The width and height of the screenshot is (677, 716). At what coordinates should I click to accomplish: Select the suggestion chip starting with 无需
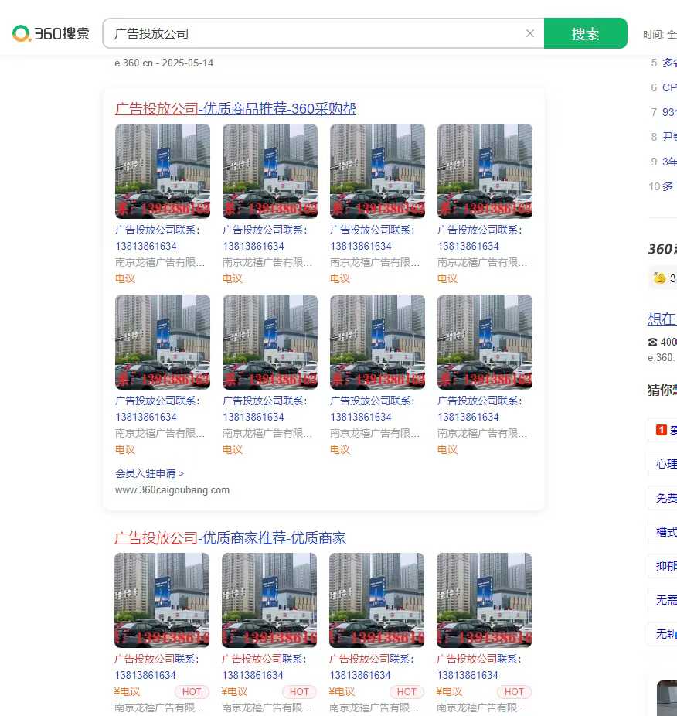coord(663,600)
